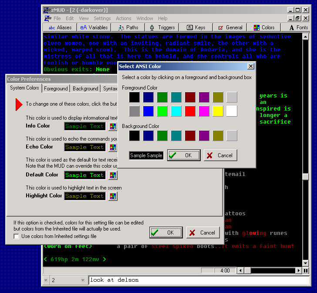Click the vertical scrollbar thumb in output window
Screen dimensions: 317x293
(x=306, y=176)
